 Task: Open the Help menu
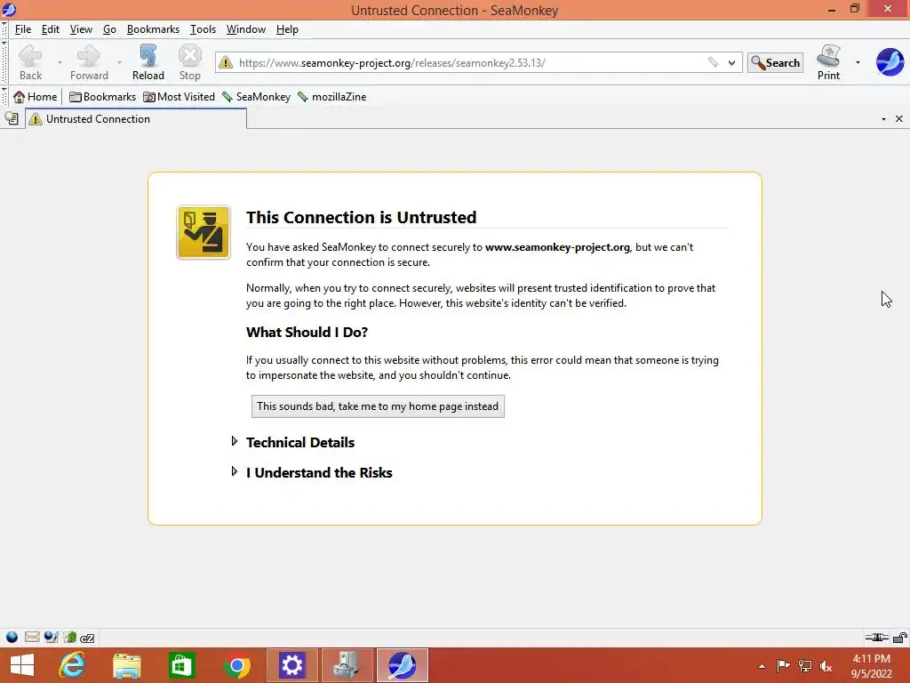pyautogui.click(x=287, y=29)
